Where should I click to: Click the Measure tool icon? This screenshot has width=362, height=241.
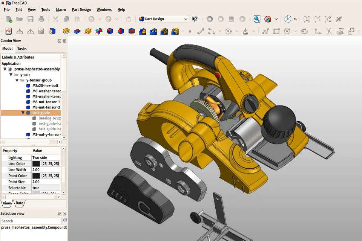click(x=307, y=19)
